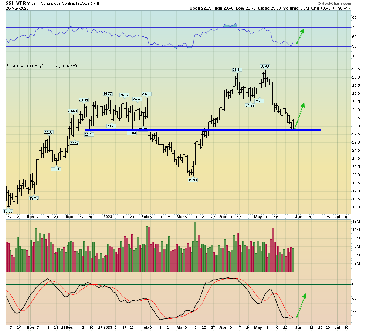366x331 pixels.
Task: Click the thick blue support line
Action: pos(203,130)
